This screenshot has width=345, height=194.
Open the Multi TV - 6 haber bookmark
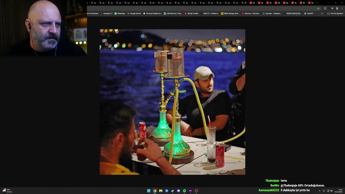[x=209, y=13]
